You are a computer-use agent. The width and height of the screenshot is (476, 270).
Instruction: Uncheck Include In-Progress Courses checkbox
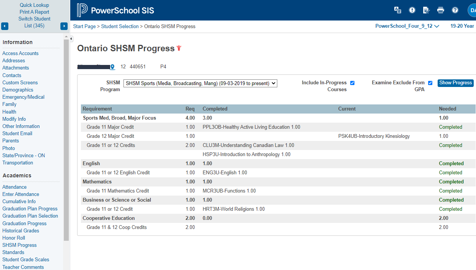coord(352,83)
